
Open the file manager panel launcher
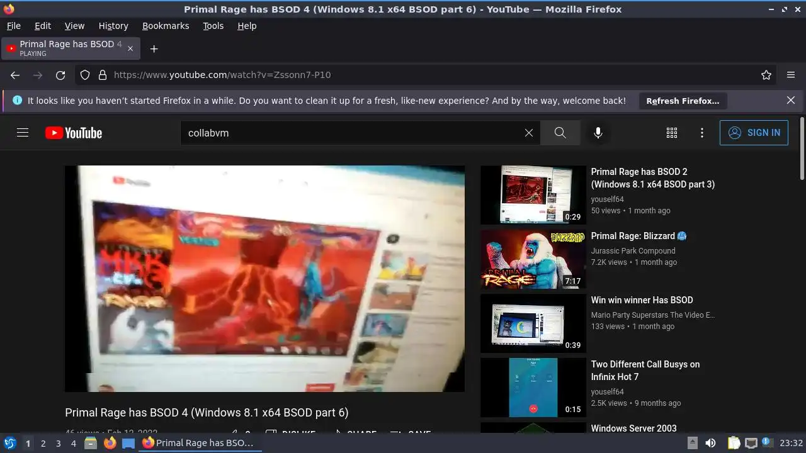click(x=91, y=443)
